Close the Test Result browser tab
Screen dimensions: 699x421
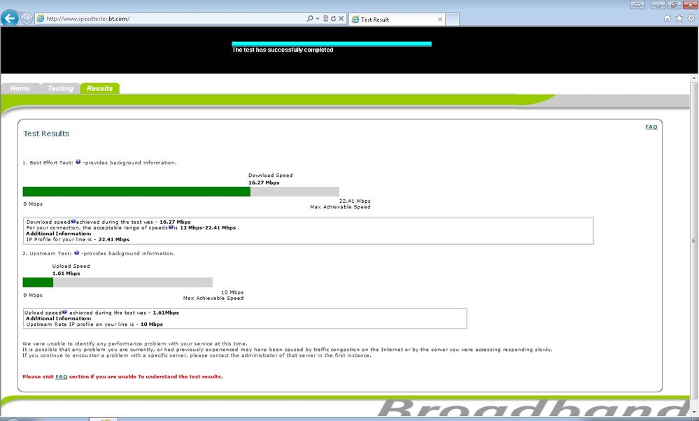[x=440, y=20]
